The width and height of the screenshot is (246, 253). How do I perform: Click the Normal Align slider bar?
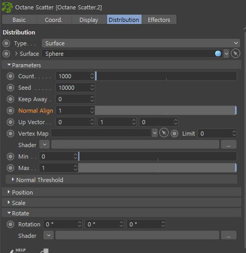coord(166,111)
